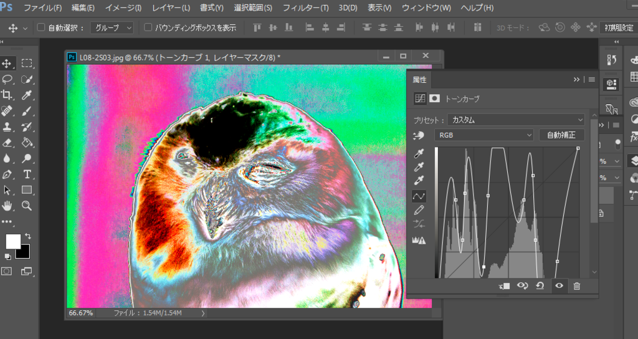Select the Move tool in toolbox
638x339 pixels.
click(x=7, y=63)
